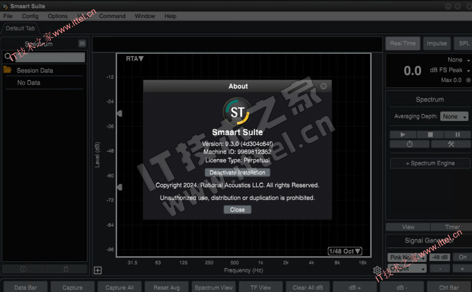This screenshot has width=472, height=292.
Task: Click the Close button in About dialog
Action: [x=237, y=210]
